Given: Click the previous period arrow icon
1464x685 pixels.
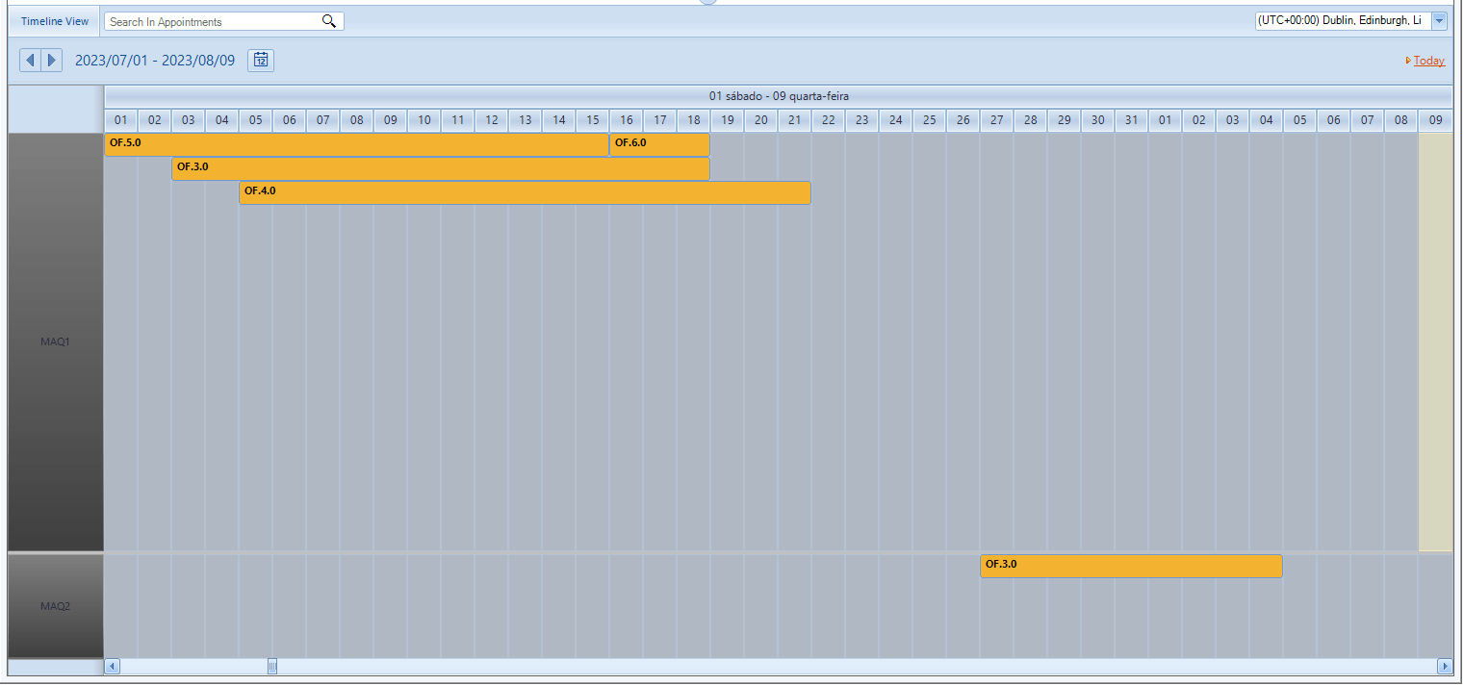Looking at the screenshot, I should click(30, 60).
